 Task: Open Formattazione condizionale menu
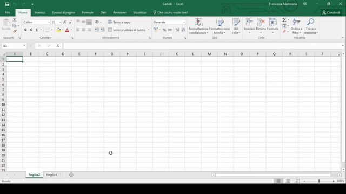(x=198, y=26)
